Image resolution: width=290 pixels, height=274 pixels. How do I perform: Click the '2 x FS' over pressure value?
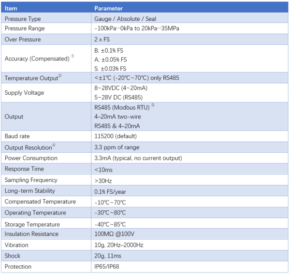click(102, 40)
